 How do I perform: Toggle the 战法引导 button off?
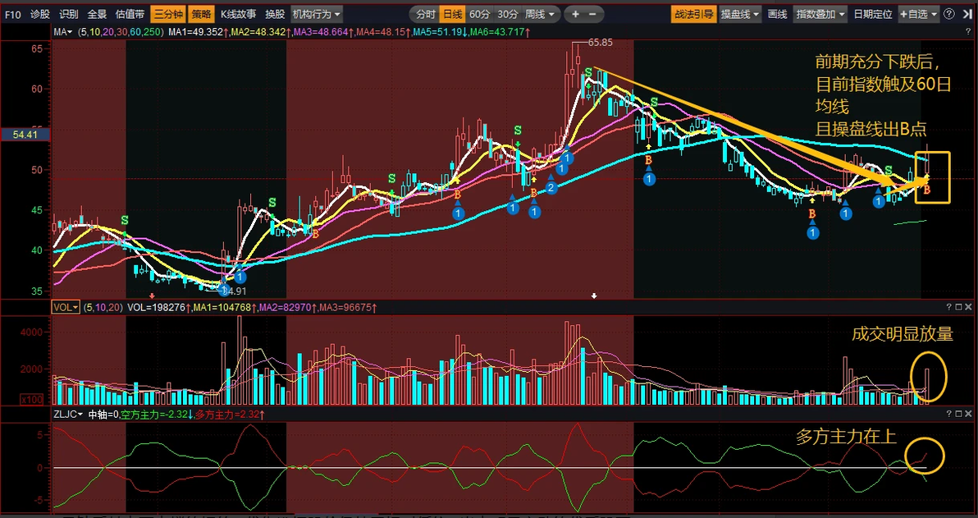693,14
